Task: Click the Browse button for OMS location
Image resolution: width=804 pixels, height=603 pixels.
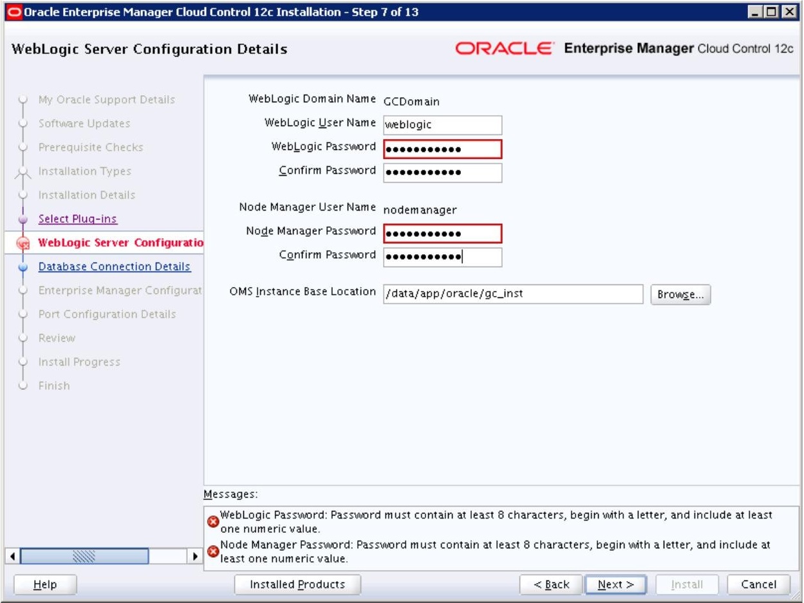Action: point(681,295)
